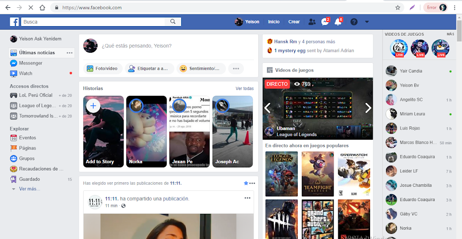
Task: Bookmark this page with the star icon
Action: point(398,8)
